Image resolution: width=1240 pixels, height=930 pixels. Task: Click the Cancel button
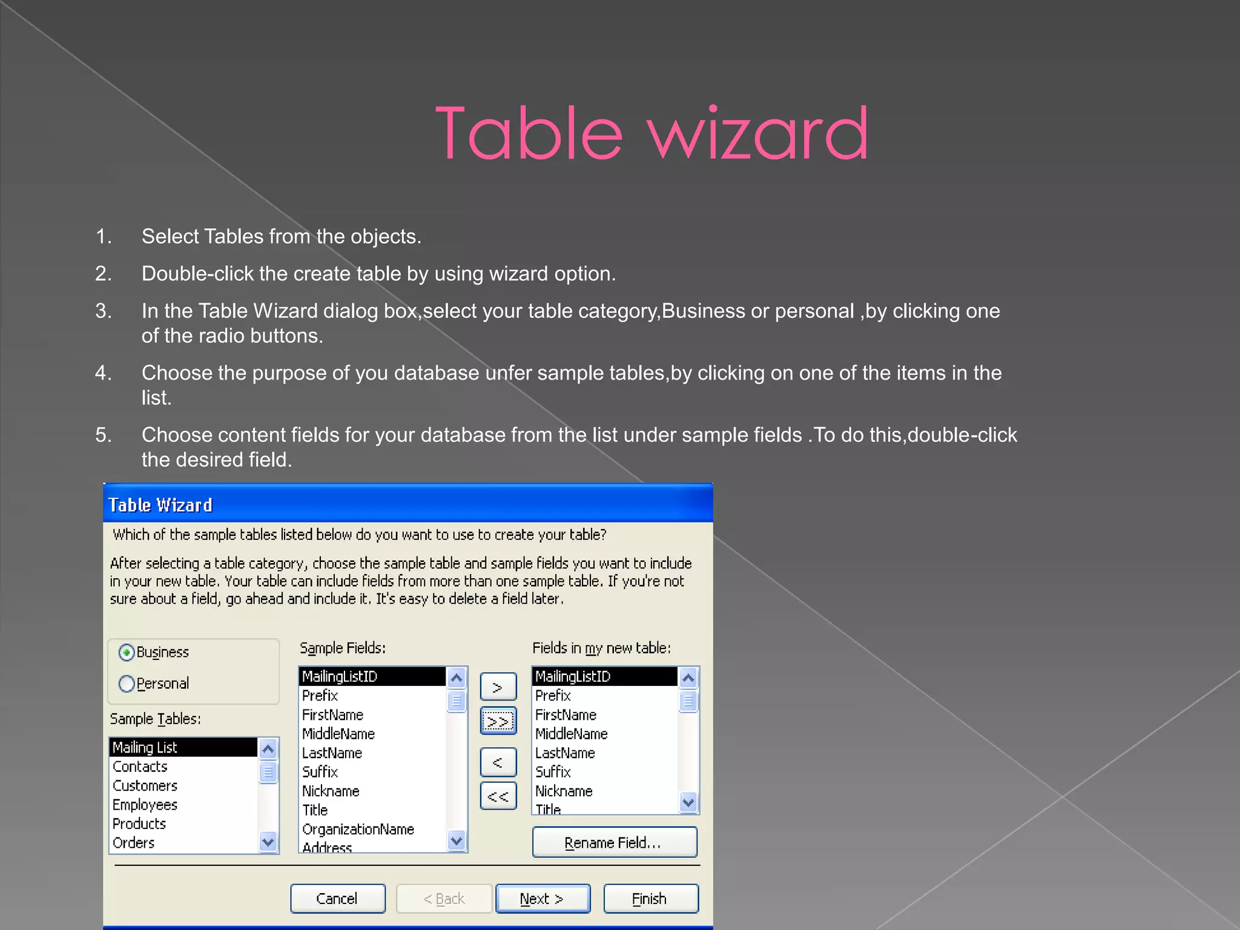337,899
